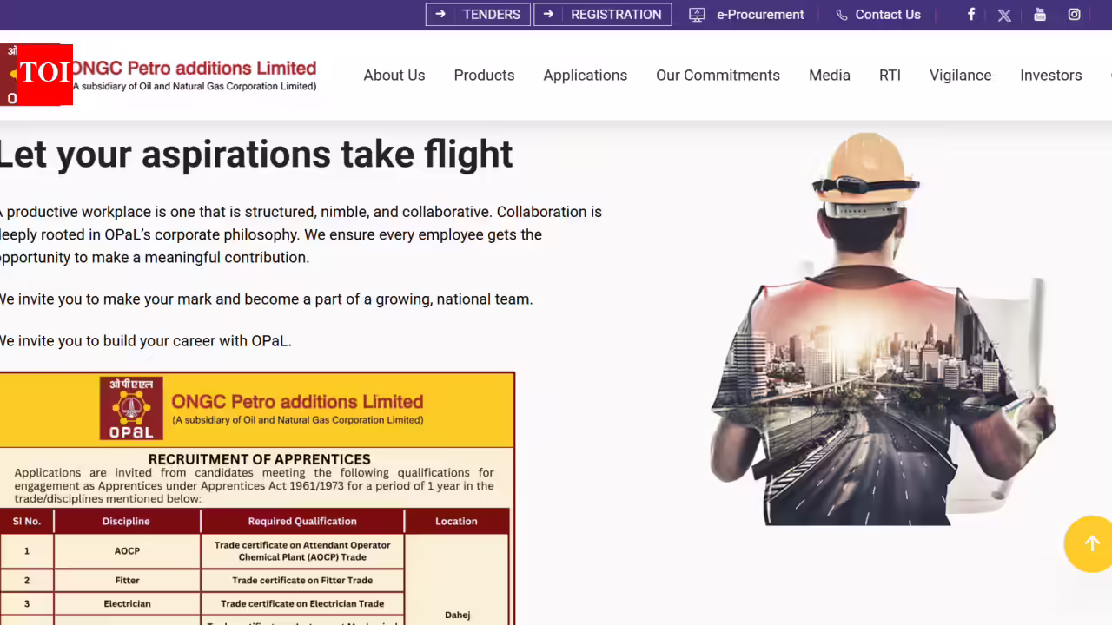Screen dimensions: 1112x625
Task: Click the 'Fitter' discipline cell
Action: (x=127, y=581)
